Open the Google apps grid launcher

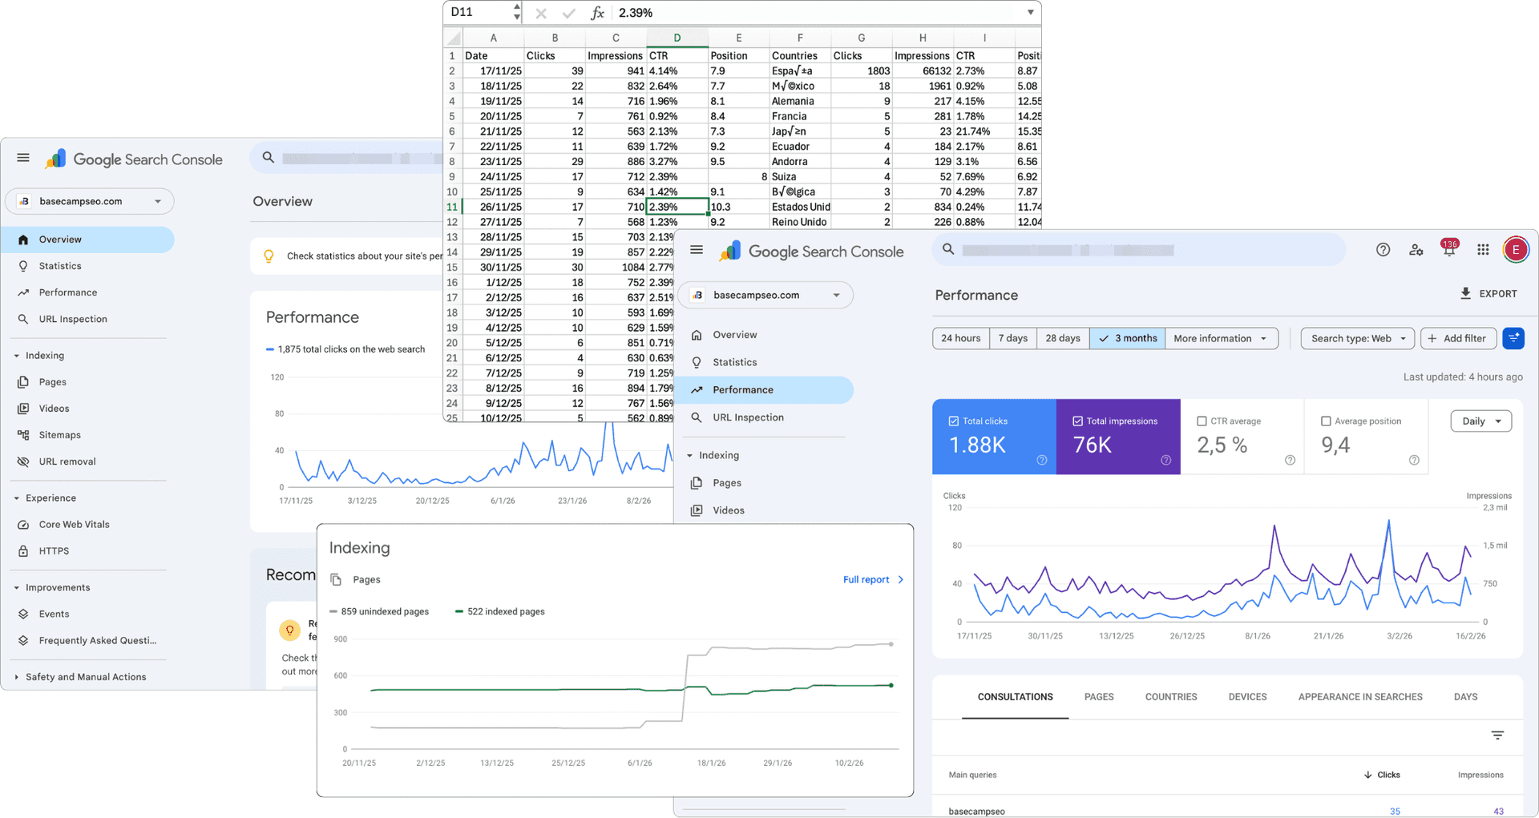coord(1483,249)
